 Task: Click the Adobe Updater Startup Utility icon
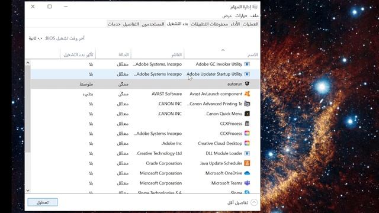coord(247,74)
